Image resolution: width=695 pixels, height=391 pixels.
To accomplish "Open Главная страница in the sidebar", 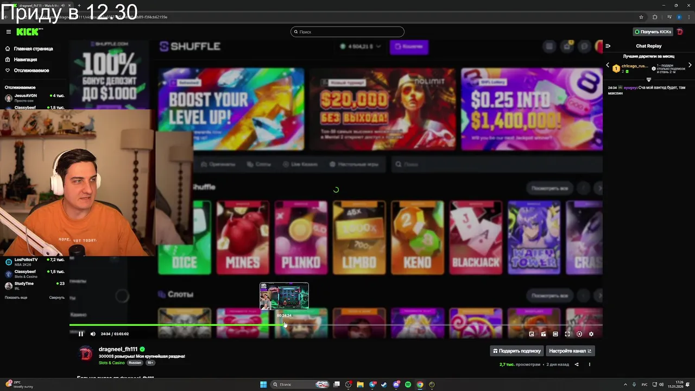I will point(34,48).
